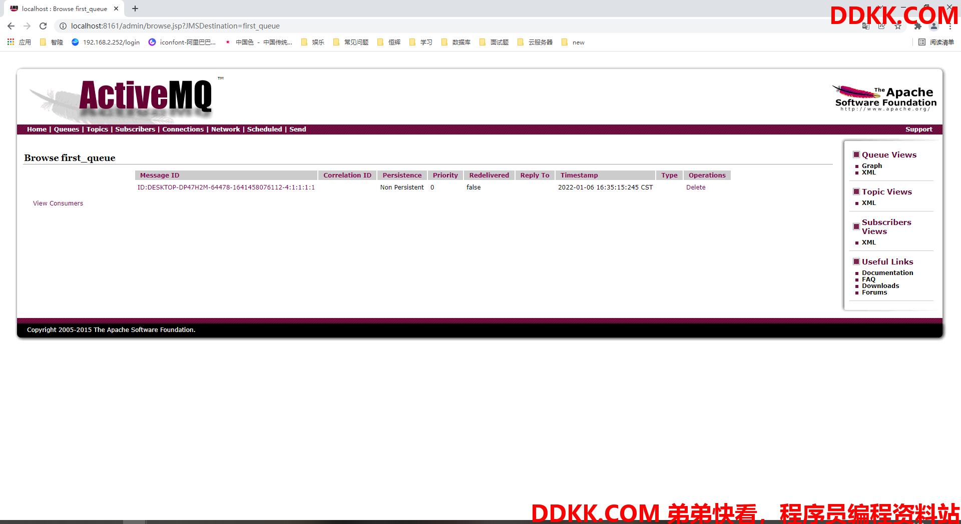
Task: Open the Send navigation item
Action: [298, 129]
